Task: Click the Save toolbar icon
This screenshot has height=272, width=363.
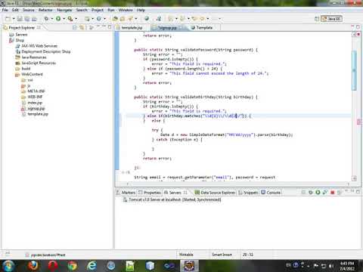Action: pos(20,19)
